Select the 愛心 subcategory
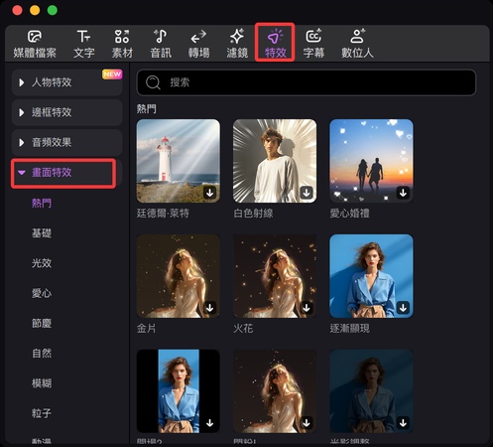The image size is (493, 447). tap(42, 293)
